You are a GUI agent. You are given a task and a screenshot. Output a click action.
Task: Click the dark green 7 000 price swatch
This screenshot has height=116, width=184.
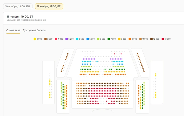click(x=109, y=39)
